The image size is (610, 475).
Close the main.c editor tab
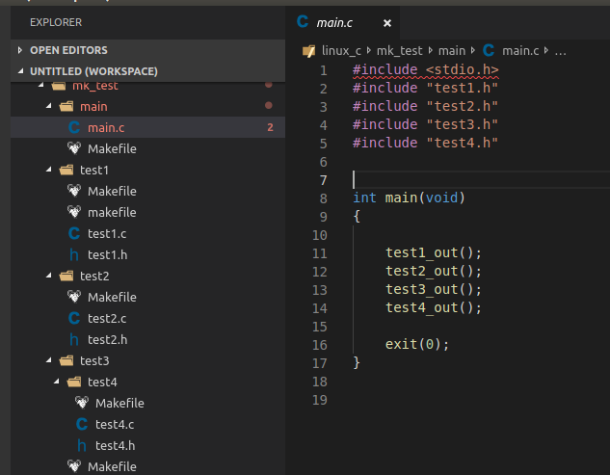pos(387,23)
